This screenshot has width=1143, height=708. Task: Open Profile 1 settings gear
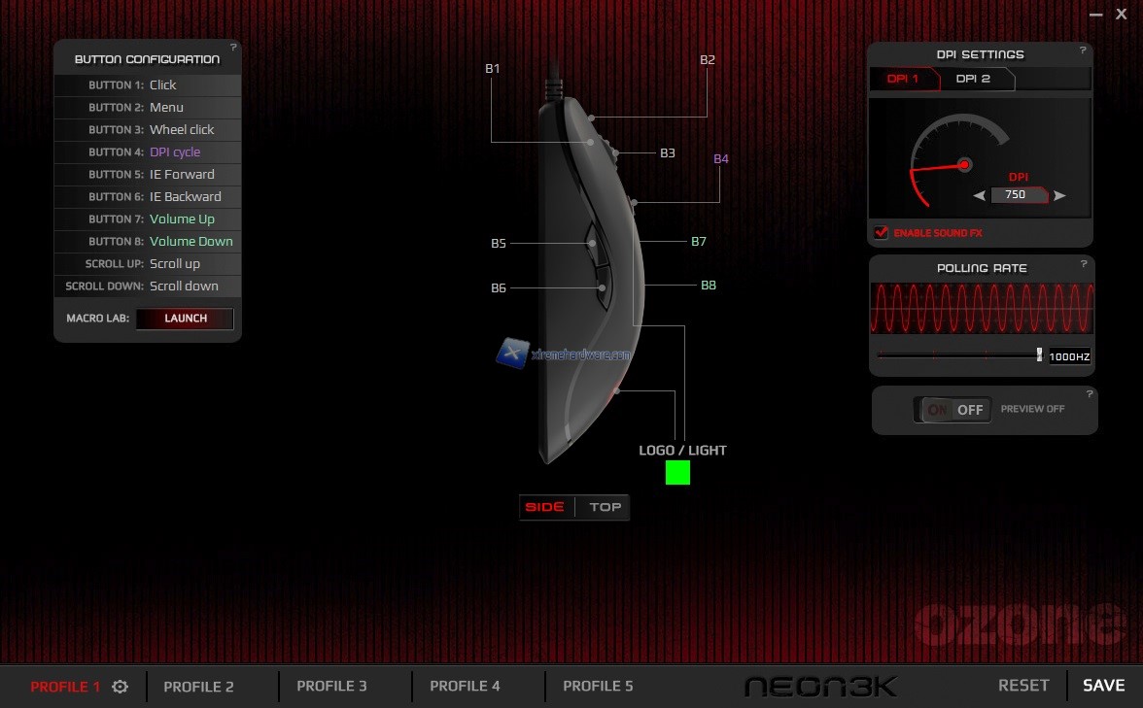[x=120, y=687]
